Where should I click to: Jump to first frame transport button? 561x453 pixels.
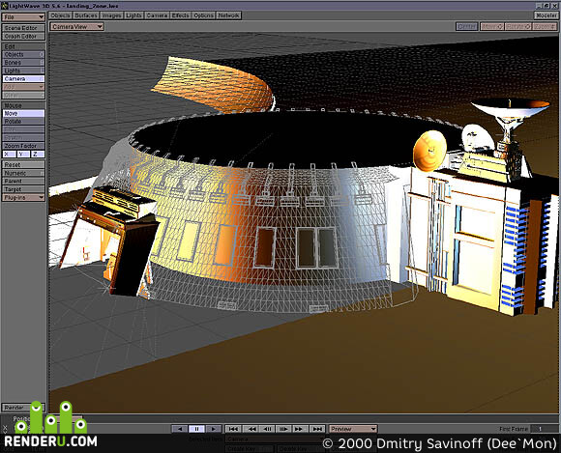233,429
